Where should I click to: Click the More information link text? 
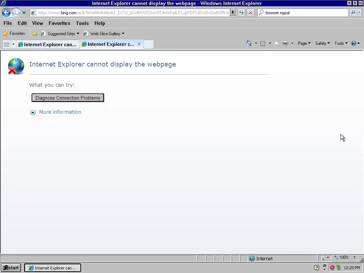60,112
